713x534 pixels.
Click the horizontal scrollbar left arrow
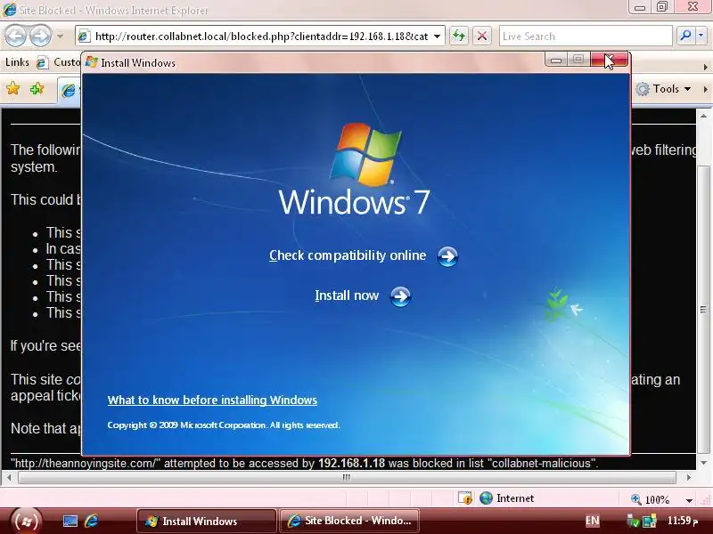point(9,477)
